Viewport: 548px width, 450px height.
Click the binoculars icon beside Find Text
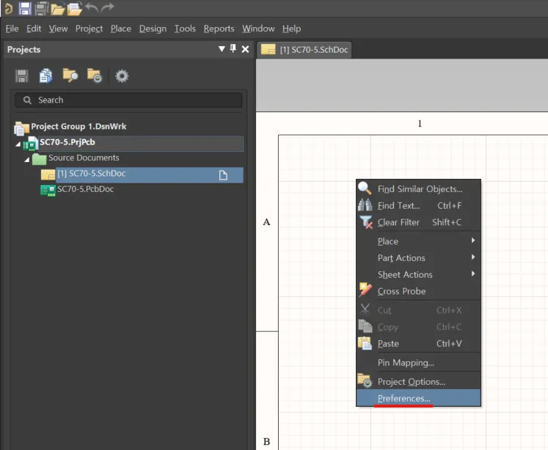tap(365, 205)
